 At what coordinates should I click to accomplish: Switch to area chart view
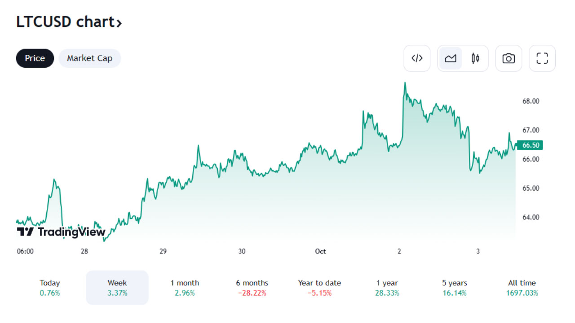click(451, 58)
